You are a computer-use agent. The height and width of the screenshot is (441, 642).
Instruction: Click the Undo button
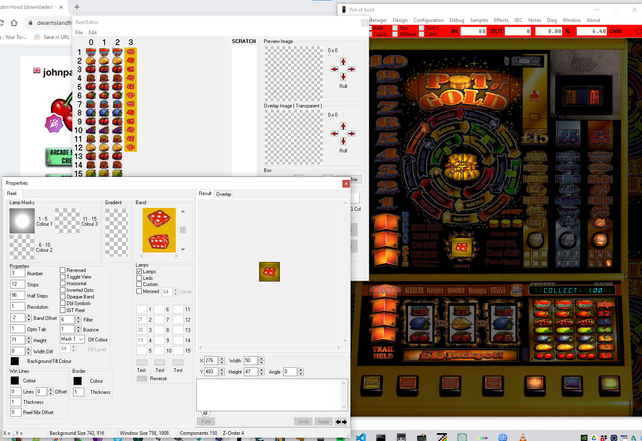pyautogui.click(x=303, y=422)
